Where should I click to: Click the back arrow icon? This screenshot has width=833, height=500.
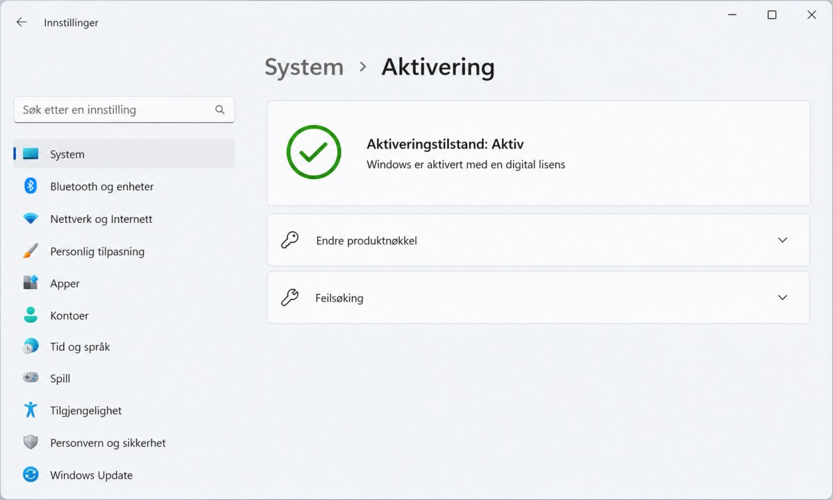click(x=22, y=22)
